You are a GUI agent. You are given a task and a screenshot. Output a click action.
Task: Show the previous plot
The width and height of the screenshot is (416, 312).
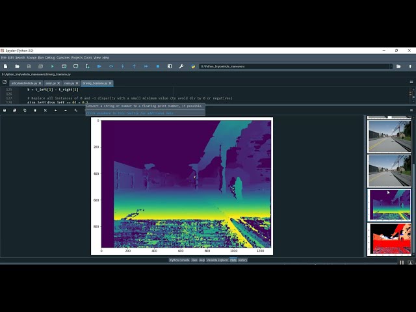pos(55,110)
